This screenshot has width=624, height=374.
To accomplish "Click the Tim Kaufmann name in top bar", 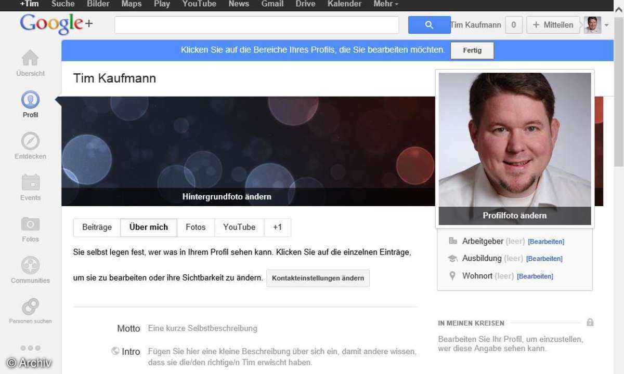I will pyautogui.click(x=476, y=25).
